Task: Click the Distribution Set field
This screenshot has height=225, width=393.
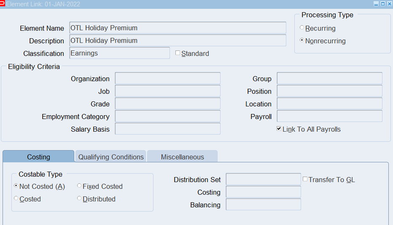Action: [263, 180]
